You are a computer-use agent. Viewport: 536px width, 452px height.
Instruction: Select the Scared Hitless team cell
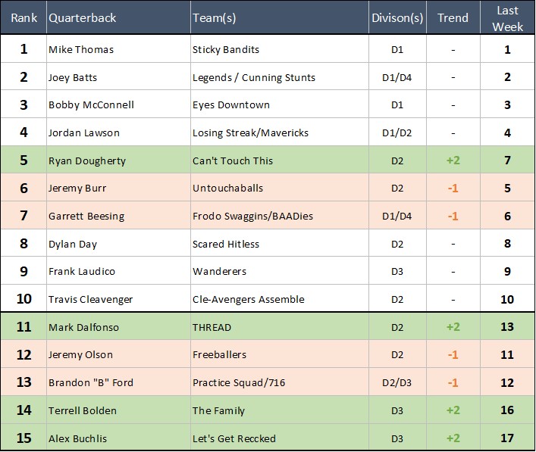(226, 244)
